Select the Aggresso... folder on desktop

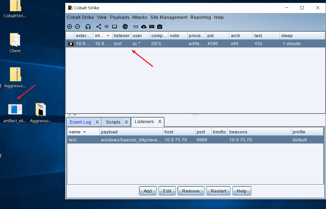coord(41,113)
